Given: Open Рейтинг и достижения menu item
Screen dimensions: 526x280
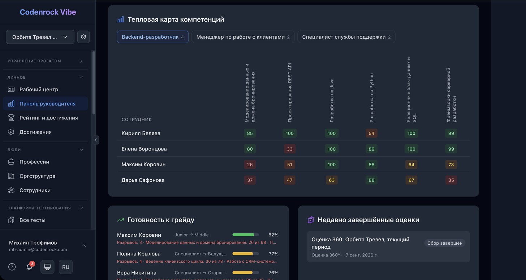Looking at the screenshot, I should (x=46, y=118).
